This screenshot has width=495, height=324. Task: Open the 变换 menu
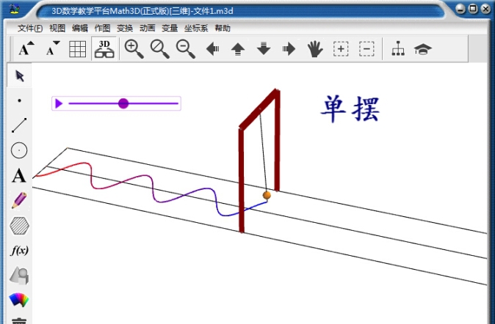pyautogui.click(x=125, y=29)
